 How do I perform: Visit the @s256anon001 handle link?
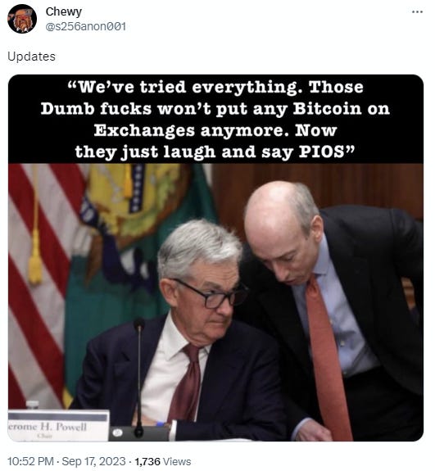[x=86, y=26]
